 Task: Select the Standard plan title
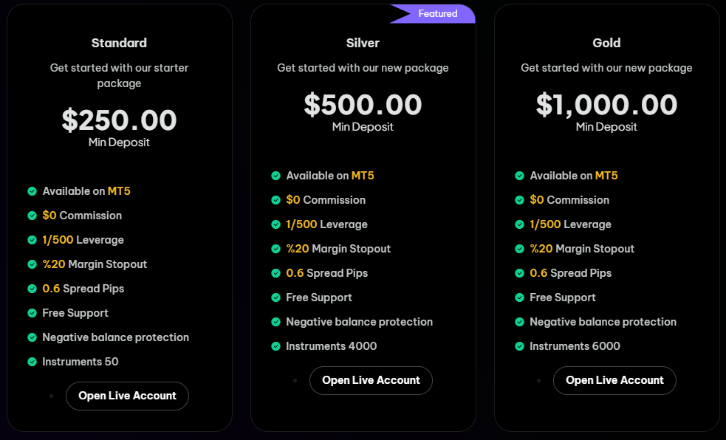119,43
